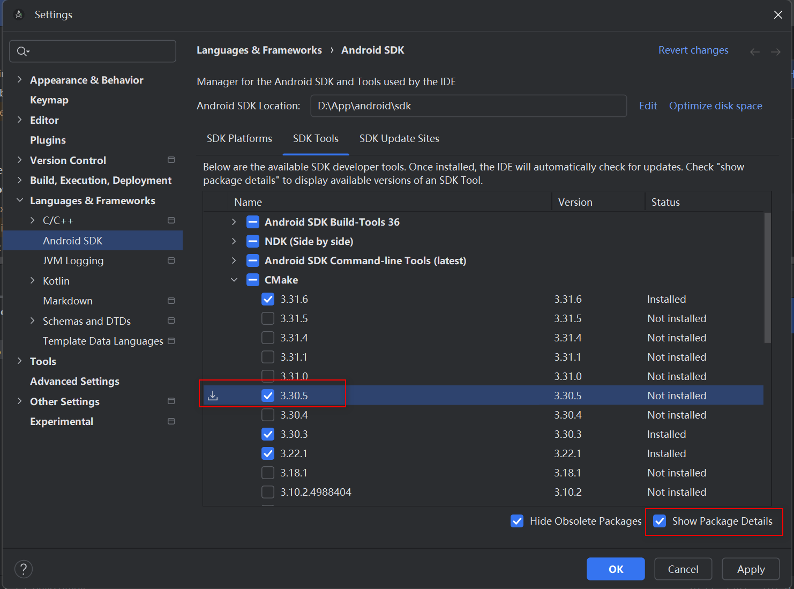
Task: Click the search magnifier icon
Action: pyautogui.click(x=22, y=51)
